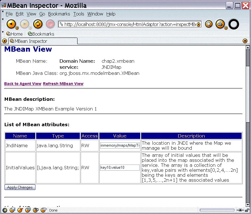Click the Print icon in toolbar
The height and width of the screenshot is (214, 251).
click(x=220, y=24)
